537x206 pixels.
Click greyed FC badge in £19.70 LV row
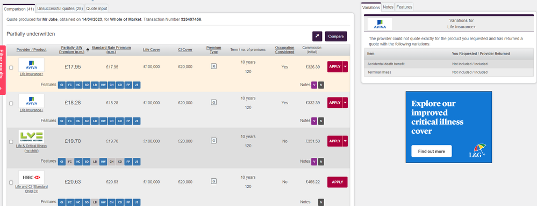70,161
